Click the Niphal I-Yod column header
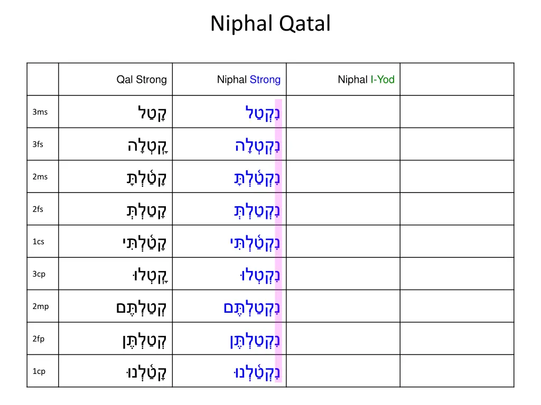 pyautogui.click(x=366, y=80)
